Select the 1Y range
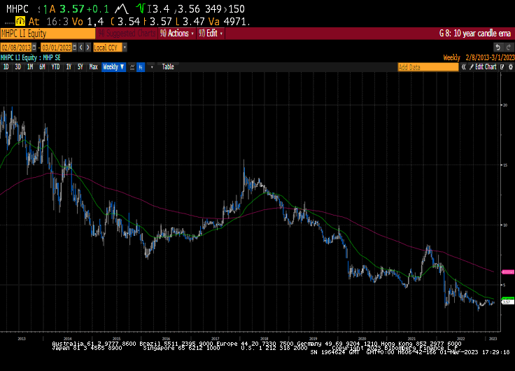 click(69, 67)
